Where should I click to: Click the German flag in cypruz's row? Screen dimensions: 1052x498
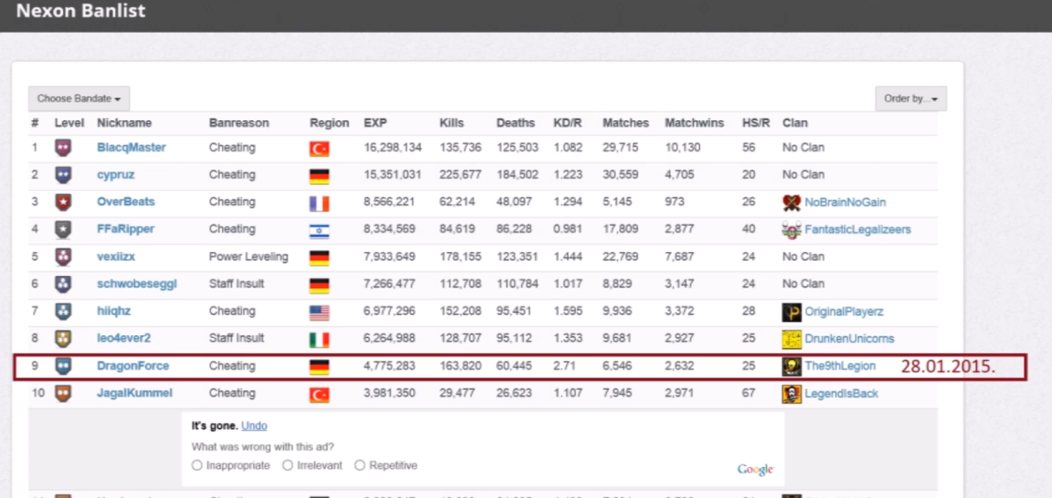[x=319, y=177]
